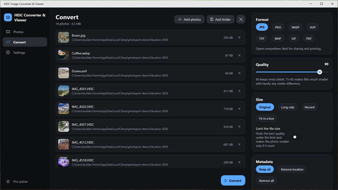Choose Long side size option

(x=288, y=107)
